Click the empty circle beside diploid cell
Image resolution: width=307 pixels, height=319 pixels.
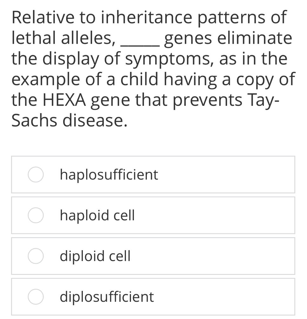pyautogui.click(x=36, y=256)
